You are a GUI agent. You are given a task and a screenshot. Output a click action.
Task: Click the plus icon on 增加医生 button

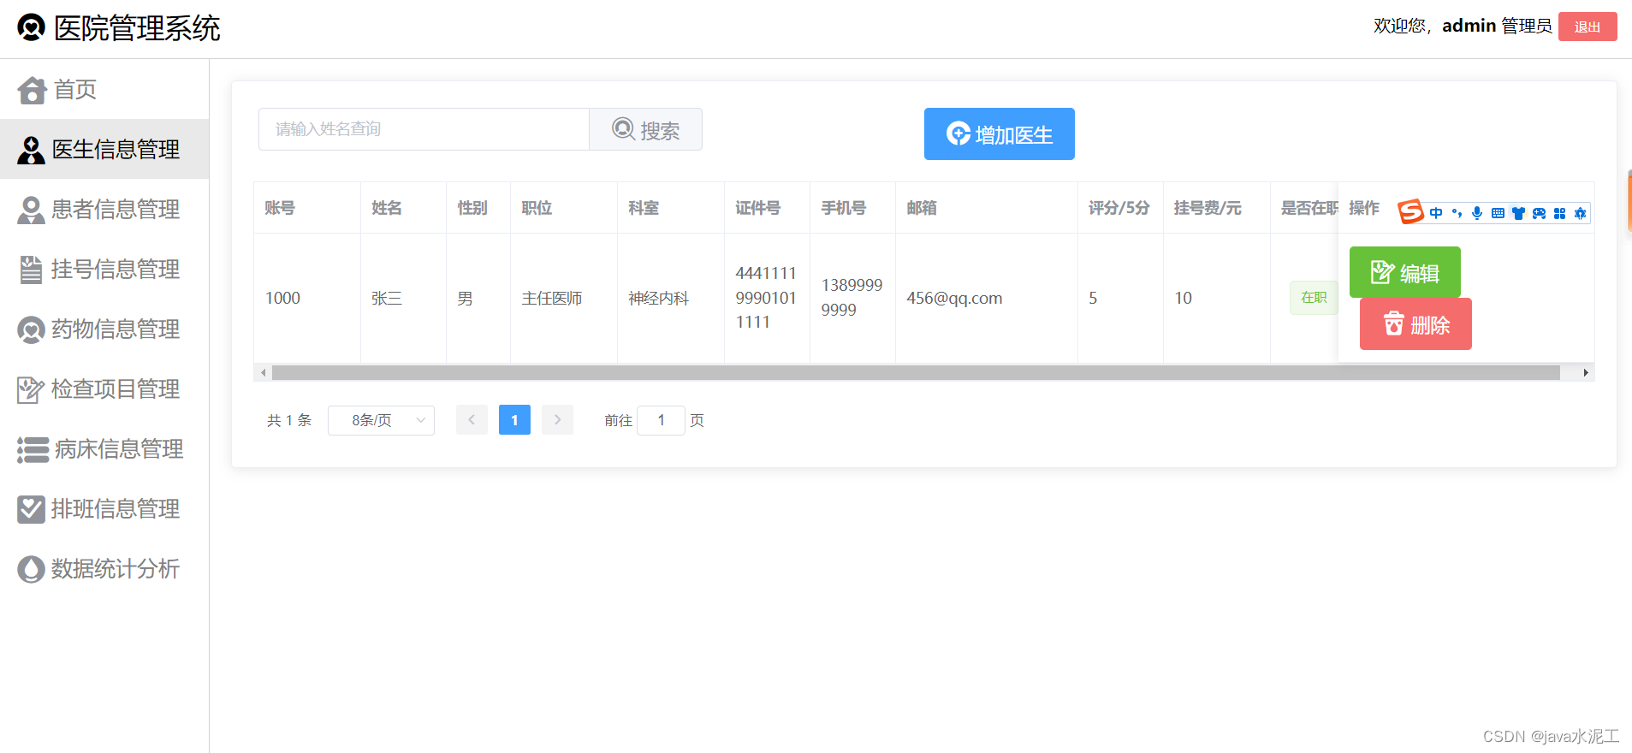pos(958,133)
